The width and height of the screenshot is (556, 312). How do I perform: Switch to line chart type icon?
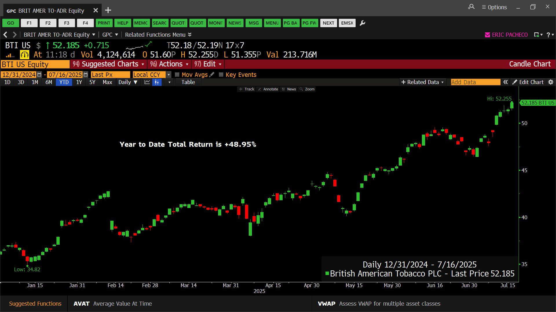click(147, 82)
